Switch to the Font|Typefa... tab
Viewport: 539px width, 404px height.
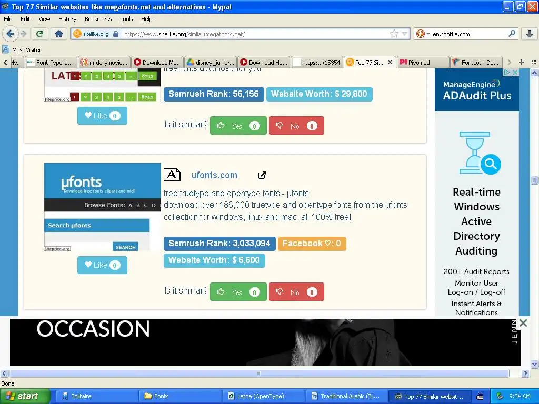(51, 62)
